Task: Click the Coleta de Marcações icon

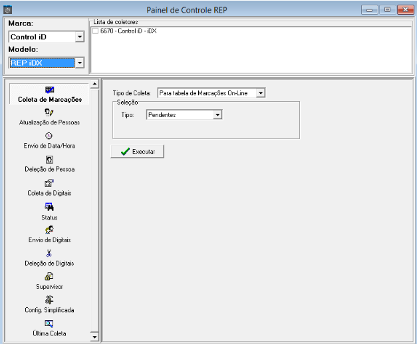Action: click(49, 90)
